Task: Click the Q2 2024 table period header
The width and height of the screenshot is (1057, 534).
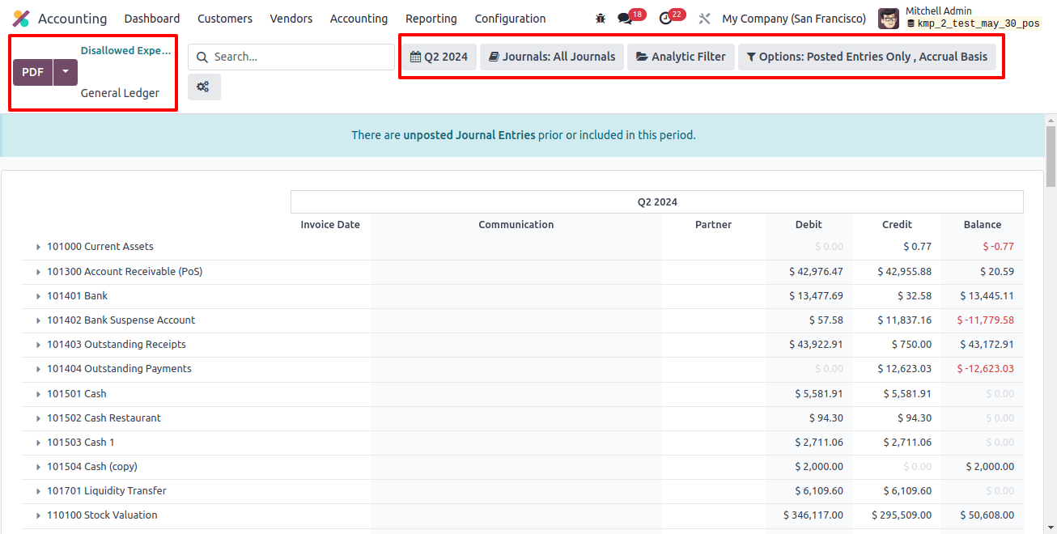Action: click(x=657, y=202)
